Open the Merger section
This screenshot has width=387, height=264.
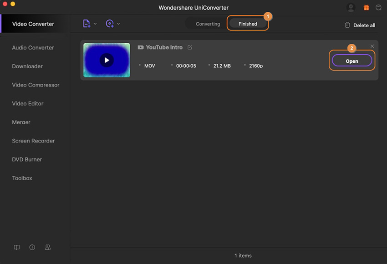pyautogui.click(x=21, y=122)
